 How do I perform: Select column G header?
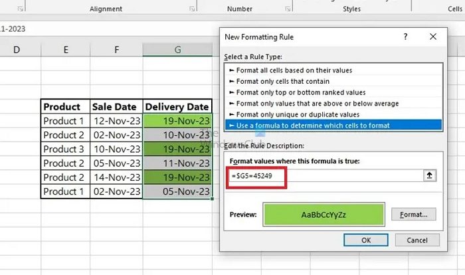click(x=177, y=50)
